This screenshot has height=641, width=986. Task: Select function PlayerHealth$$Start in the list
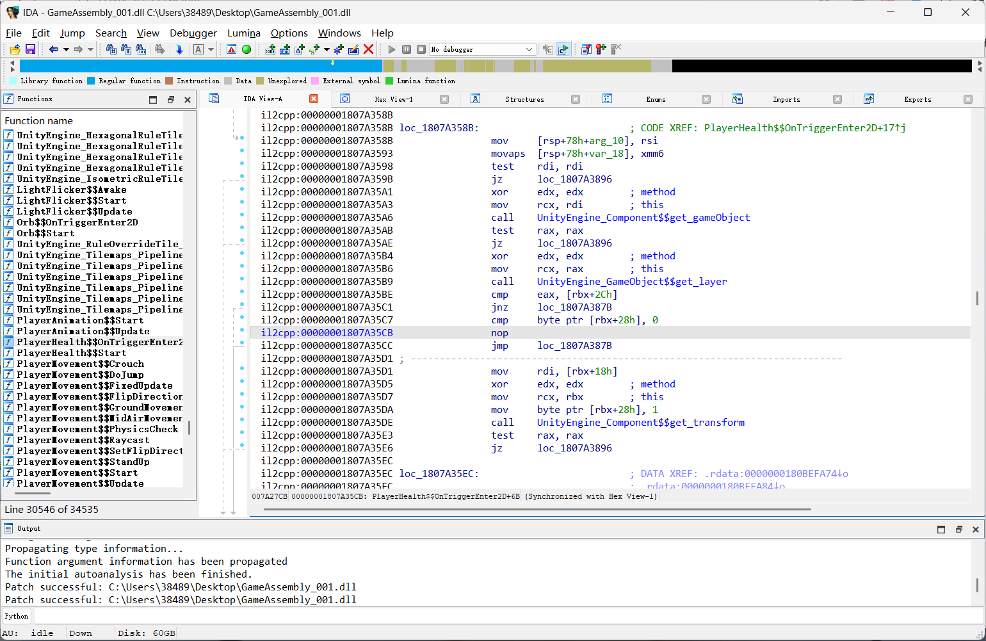[x=72, y=353]
